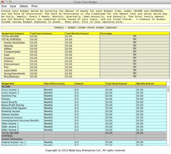Image resolution: width=171 pixels, height=154 pixels.
Task: Edit Amount for Federal Income Tax 1
Action: point(90,142)
